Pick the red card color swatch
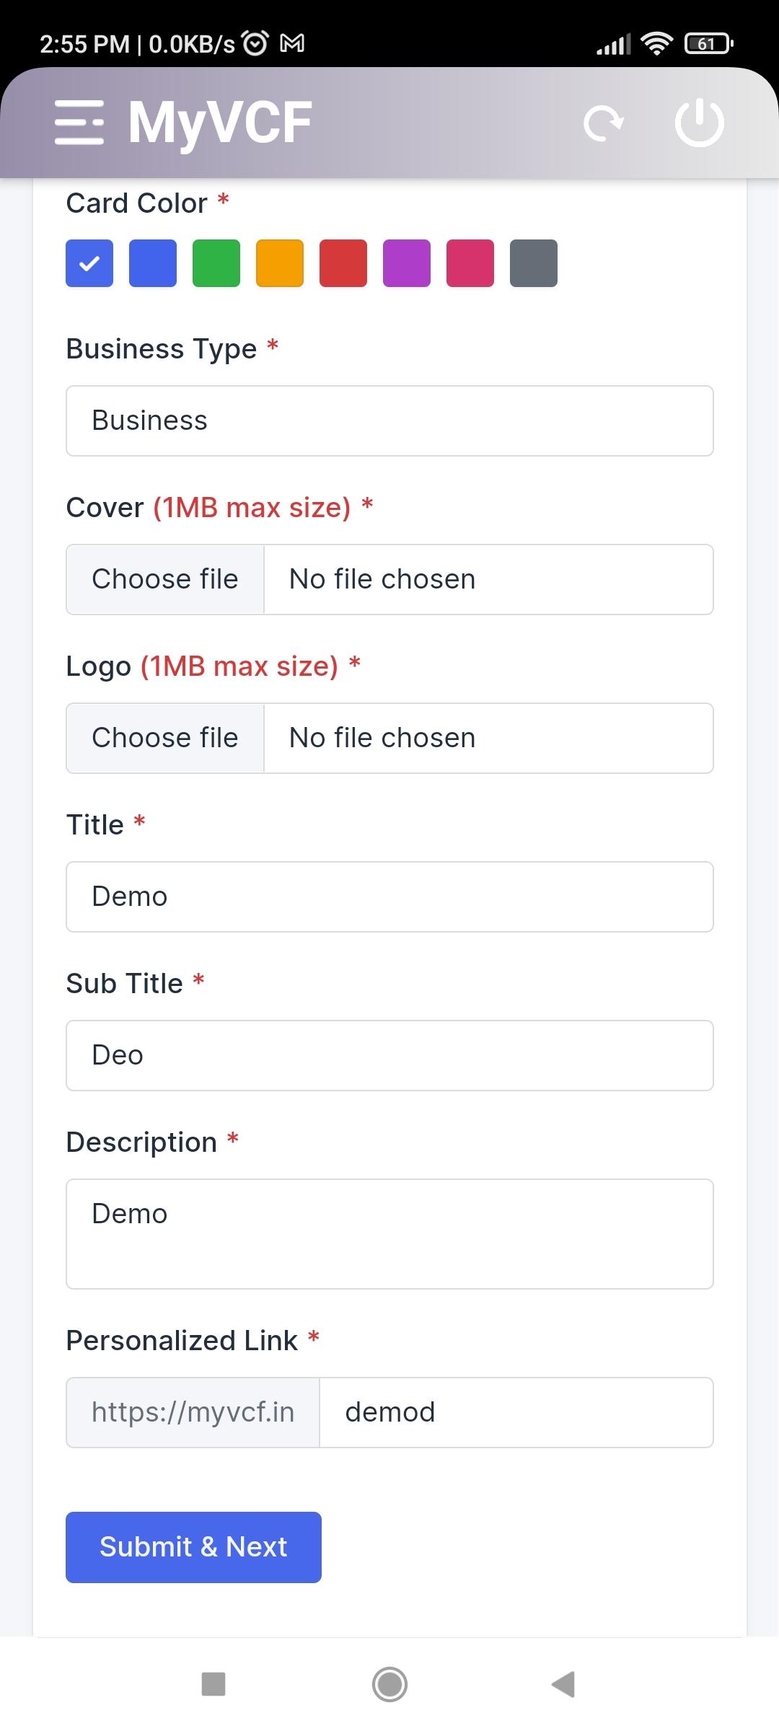 [x=343, y=263]
